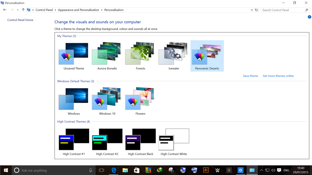The image size is (312, 175).
Task: Click the High Contrast Themes (4) heading
Action: (x=73, y=122)
